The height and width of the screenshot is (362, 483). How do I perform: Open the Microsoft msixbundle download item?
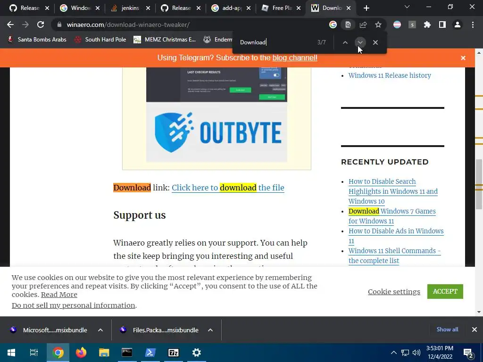[x=49, y=330]
